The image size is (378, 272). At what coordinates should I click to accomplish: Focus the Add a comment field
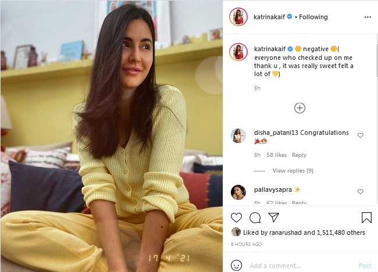301,266
